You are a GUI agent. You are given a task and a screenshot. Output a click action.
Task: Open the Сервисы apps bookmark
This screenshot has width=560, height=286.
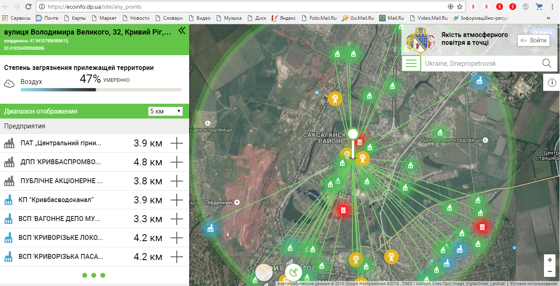click(x=16, y=18)
